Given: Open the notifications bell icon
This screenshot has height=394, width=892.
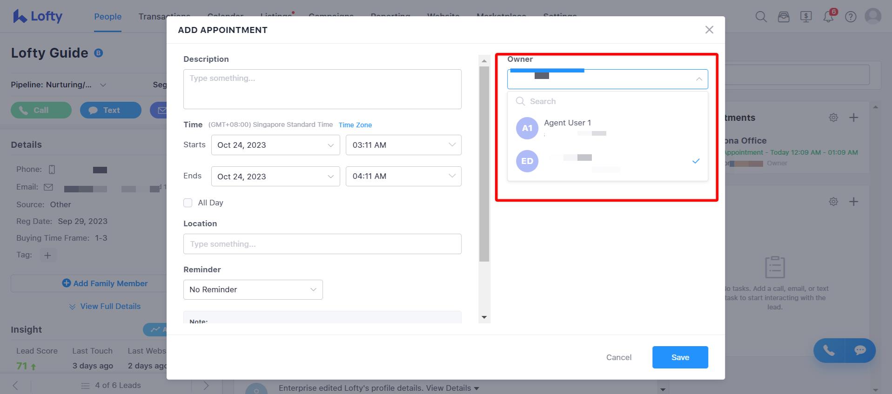Looking at the screenshot, I should pos(828,17).
